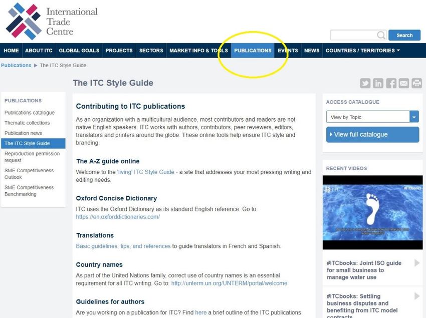Click 'The ITC Style Guide' page heading
Image resolution: width=426 pixels, height=318 pixels.
(x=113, y=83)
